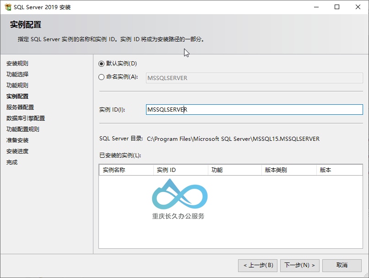The width and height of the screenshot is (369, 278).
Task: Maximize the SQL Server 2019 setup window
Action: pyautogui.click(x=337, y=7)
